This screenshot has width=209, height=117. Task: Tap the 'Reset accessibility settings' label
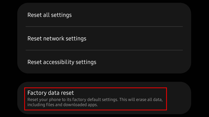click(62, 62)
